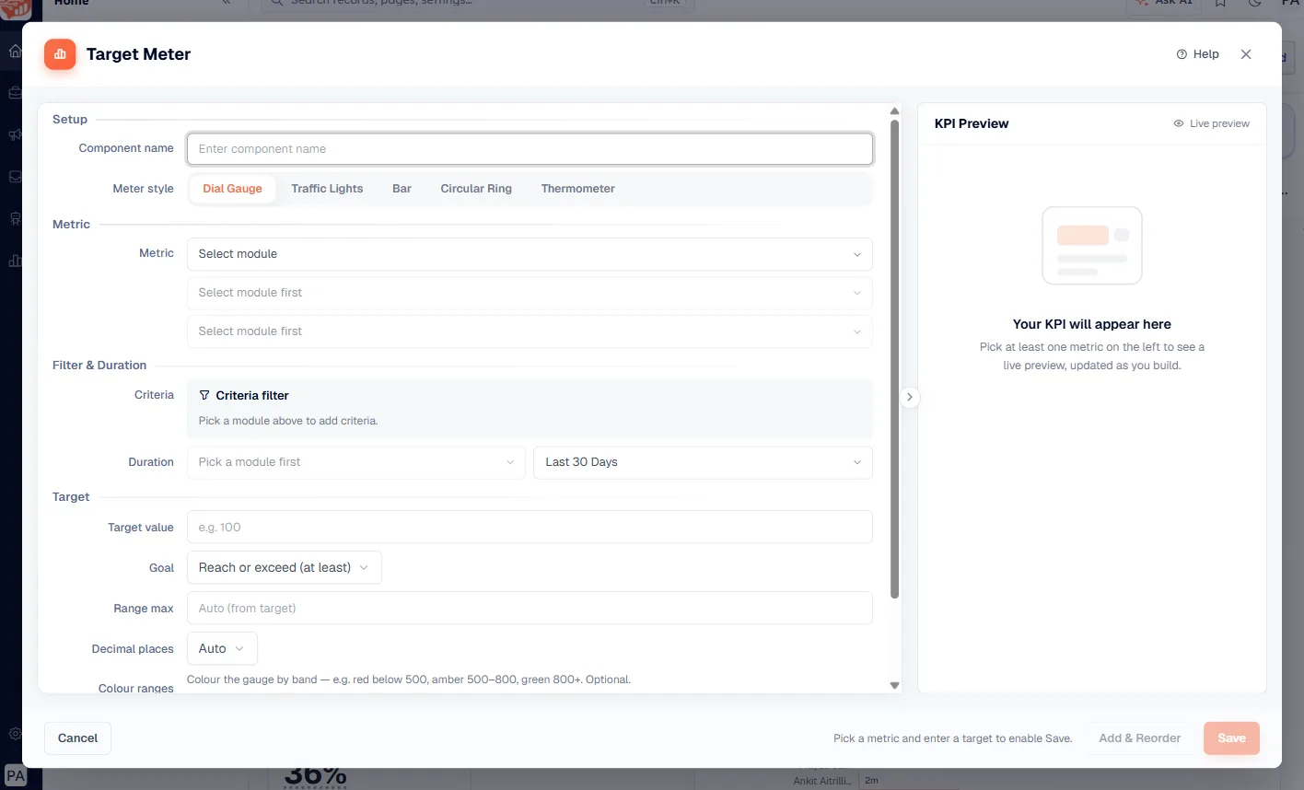Choose the Bar meter style
The height and width of the screenshot is (790, 1304).
pos(402,189)
